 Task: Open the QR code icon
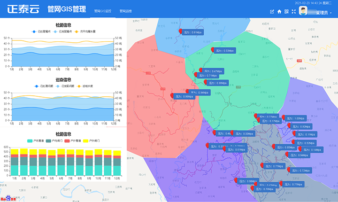pos(286,12)
